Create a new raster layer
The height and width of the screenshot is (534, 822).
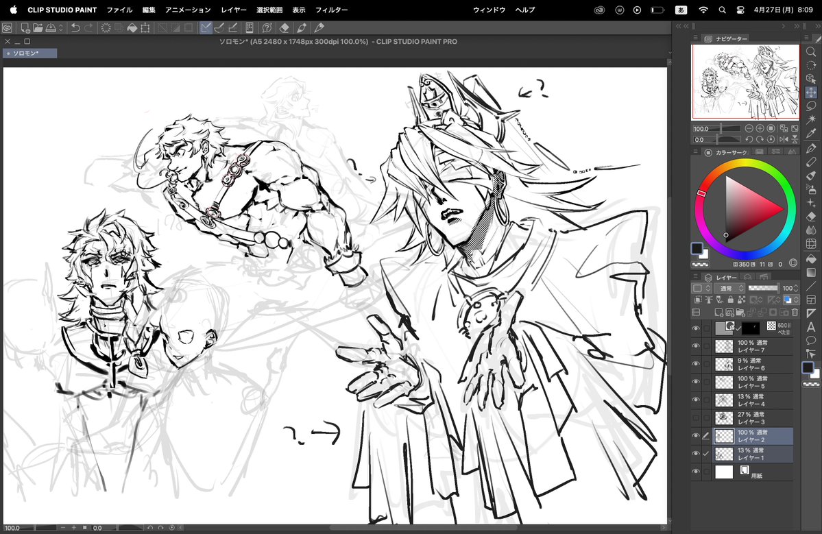[718, 313]
